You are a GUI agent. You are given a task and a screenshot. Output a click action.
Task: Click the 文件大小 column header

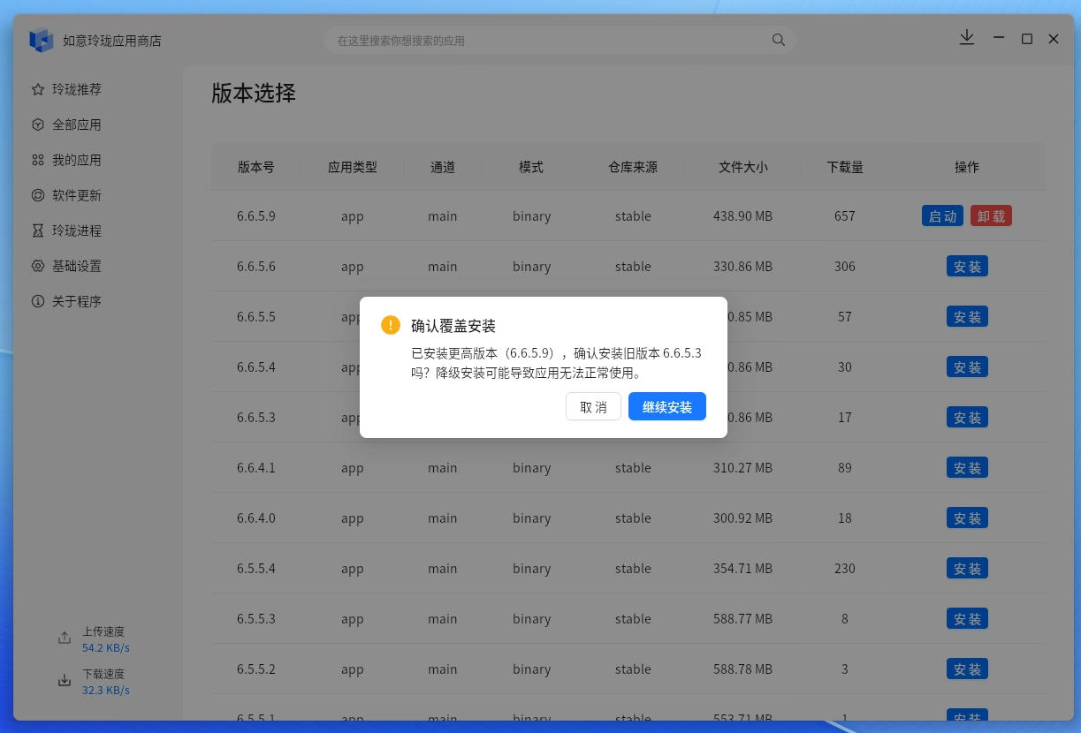tap(743, 167)
